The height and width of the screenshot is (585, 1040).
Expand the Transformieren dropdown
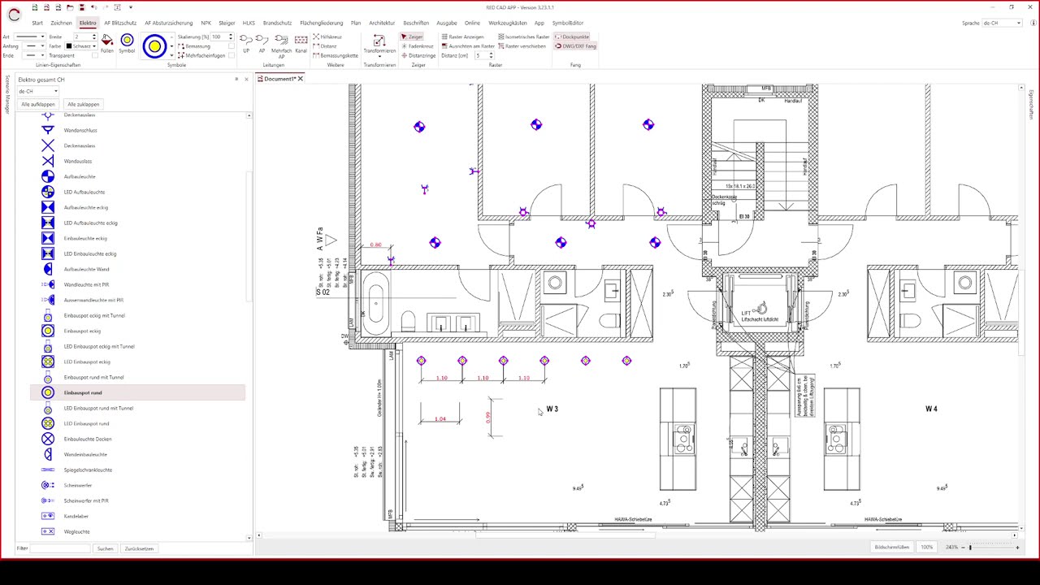(379, 57)
